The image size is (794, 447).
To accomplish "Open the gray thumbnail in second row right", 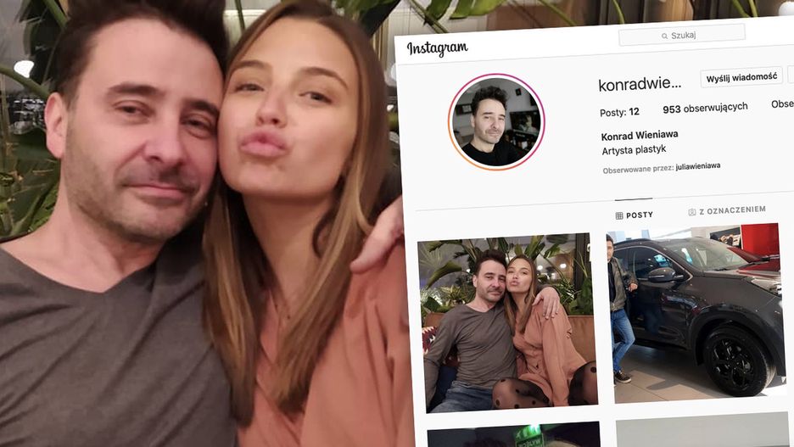I will (x=703, y=430).
